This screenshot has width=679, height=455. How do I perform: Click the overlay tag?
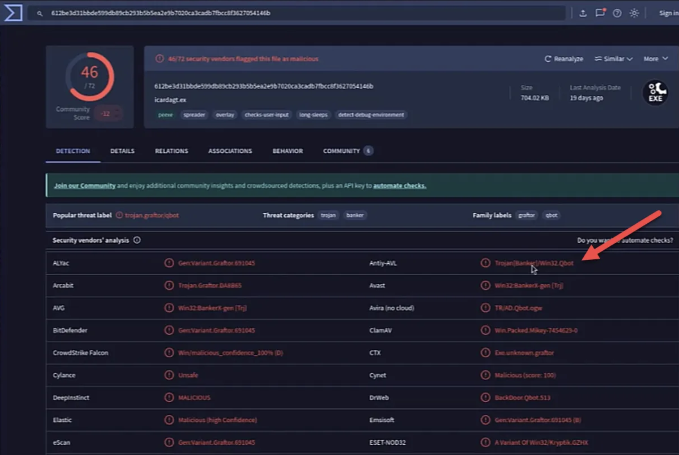225,115
